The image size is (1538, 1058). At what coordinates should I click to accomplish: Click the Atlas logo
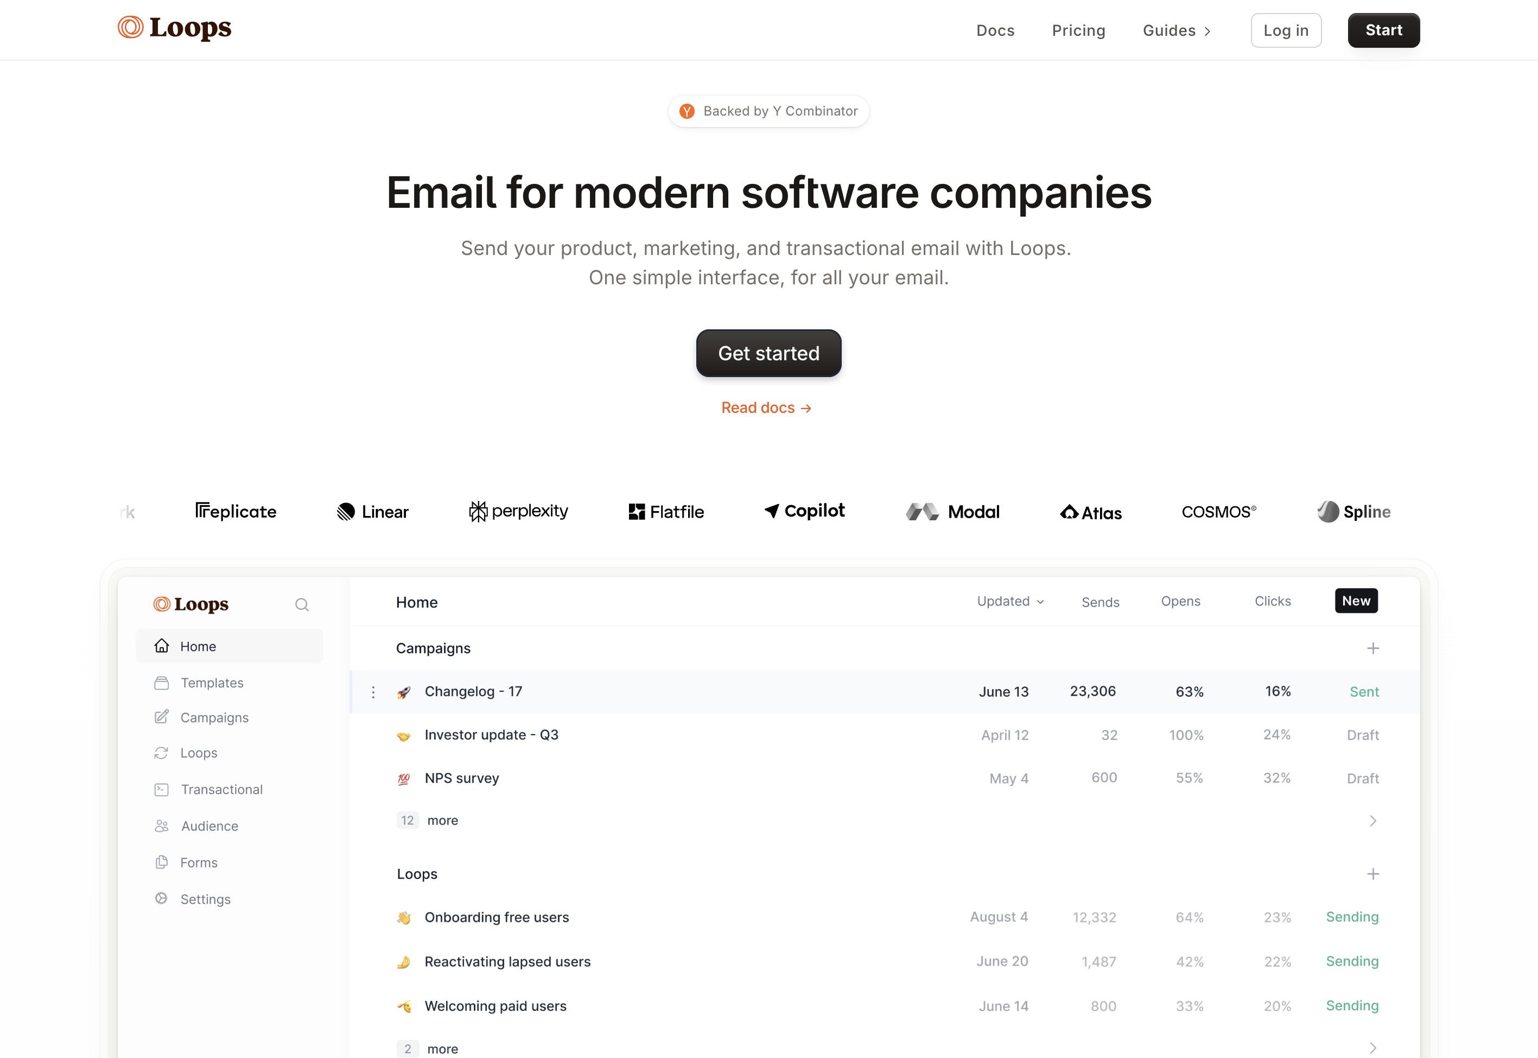tap(1090, 512)
